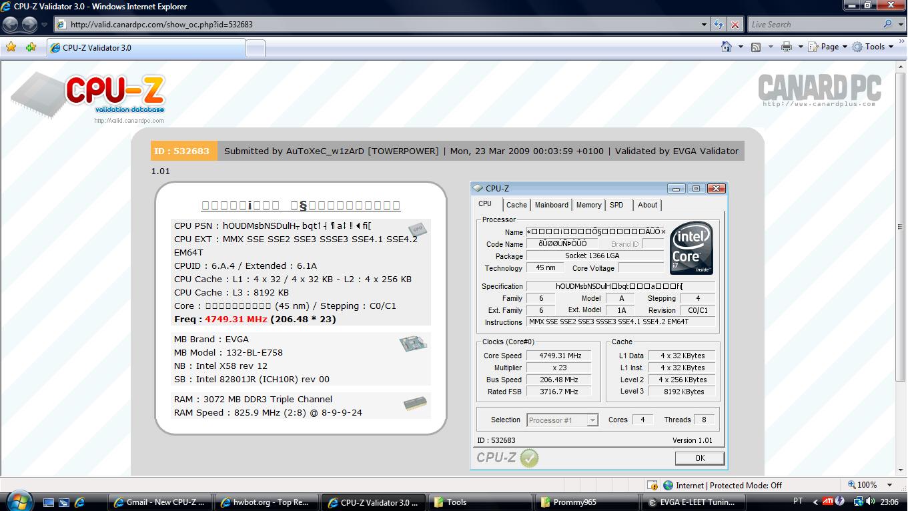Click Internet Protected Mode status zone
The image size is (908, 511).
pos(723,485)
